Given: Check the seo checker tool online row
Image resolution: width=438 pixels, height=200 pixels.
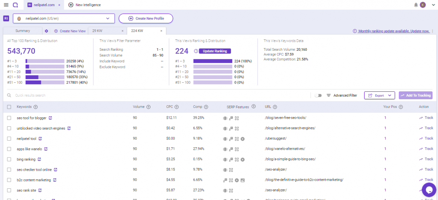Looking at the screenshot, I should (9, 170).
